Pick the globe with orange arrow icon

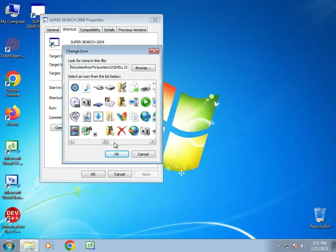134,131
